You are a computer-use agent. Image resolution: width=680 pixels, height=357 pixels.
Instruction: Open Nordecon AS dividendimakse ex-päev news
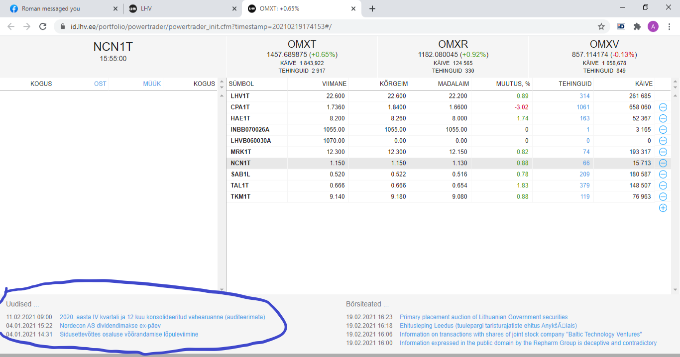[110, 326]
